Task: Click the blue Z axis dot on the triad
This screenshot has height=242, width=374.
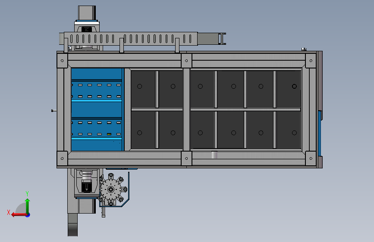Action: coord(28,215)
